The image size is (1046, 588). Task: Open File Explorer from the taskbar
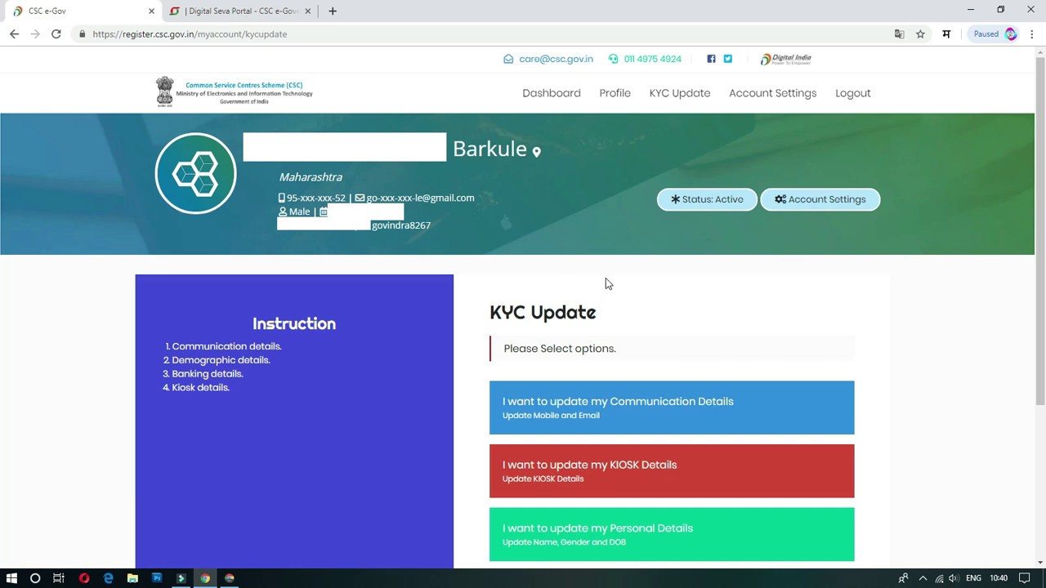point(132,578)
